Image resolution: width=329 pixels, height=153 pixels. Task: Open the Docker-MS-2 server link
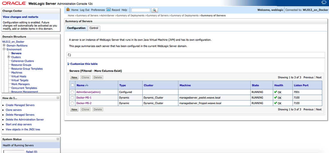pyautogui.click(x=84, y=103)
